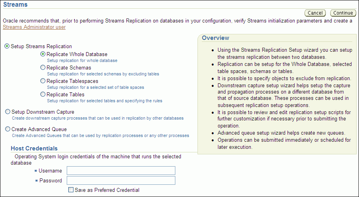Select the Setup Streams Replication radio button
Viewport: 359px width, 197px height.
pyautogui.click(x=7, y=46)
